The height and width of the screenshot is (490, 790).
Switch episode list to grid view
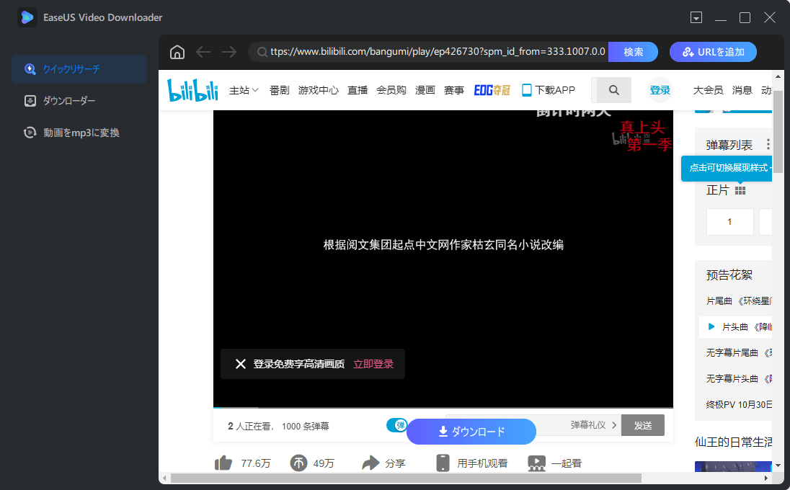click(740, 189)
